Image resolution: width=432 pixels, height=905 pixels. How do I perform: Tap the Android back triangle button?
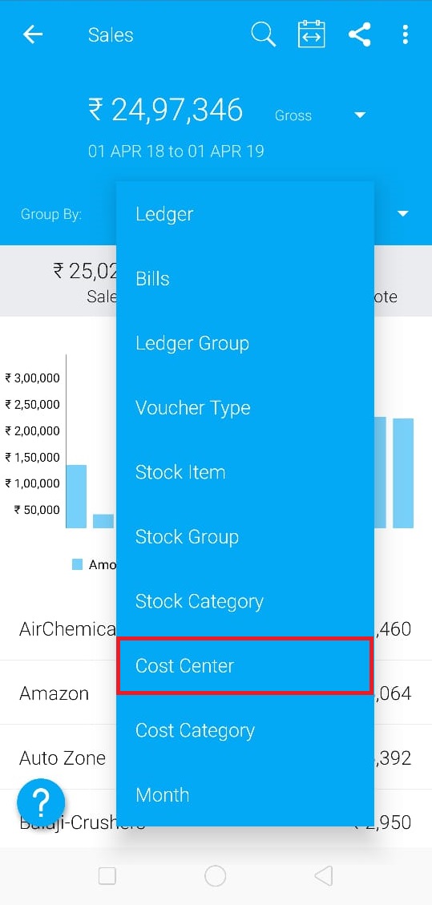pos(324,876)
